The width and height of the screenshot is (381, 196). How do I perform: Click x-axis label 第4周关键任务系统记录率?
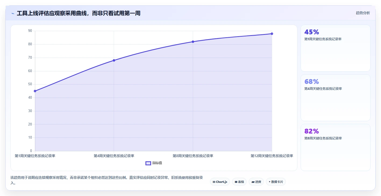pos(114,156)
